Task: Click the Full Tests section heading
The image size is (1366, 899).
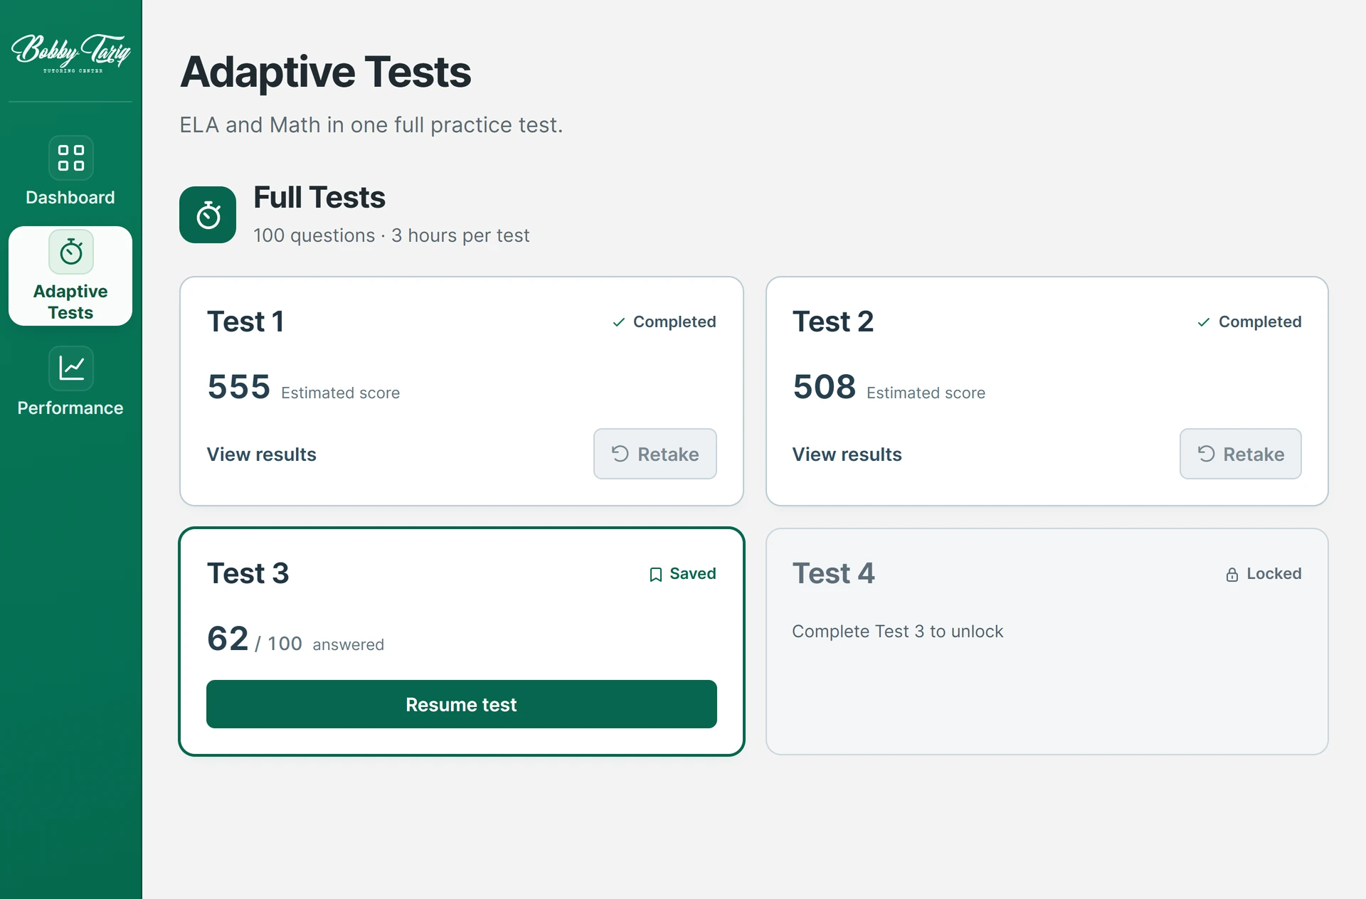Action: [x=319, y=198]
